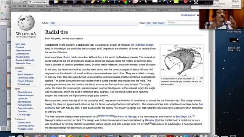Click the enlarge icon under tire image
The height and width of the screenshot is (137, 244).
pos(201,78)
